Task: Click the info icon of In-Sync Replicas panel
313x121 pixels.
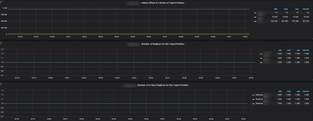Action: (x=1, y=84)
